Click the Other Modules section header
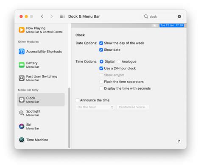This screenshot has height=168, width=201. 28,42
